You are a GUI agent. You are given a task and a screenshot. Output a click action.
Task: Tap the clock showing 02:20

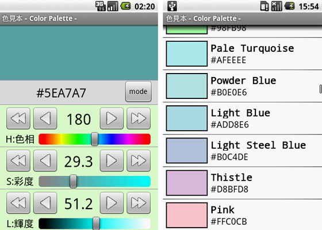click(x=145, y=6)
